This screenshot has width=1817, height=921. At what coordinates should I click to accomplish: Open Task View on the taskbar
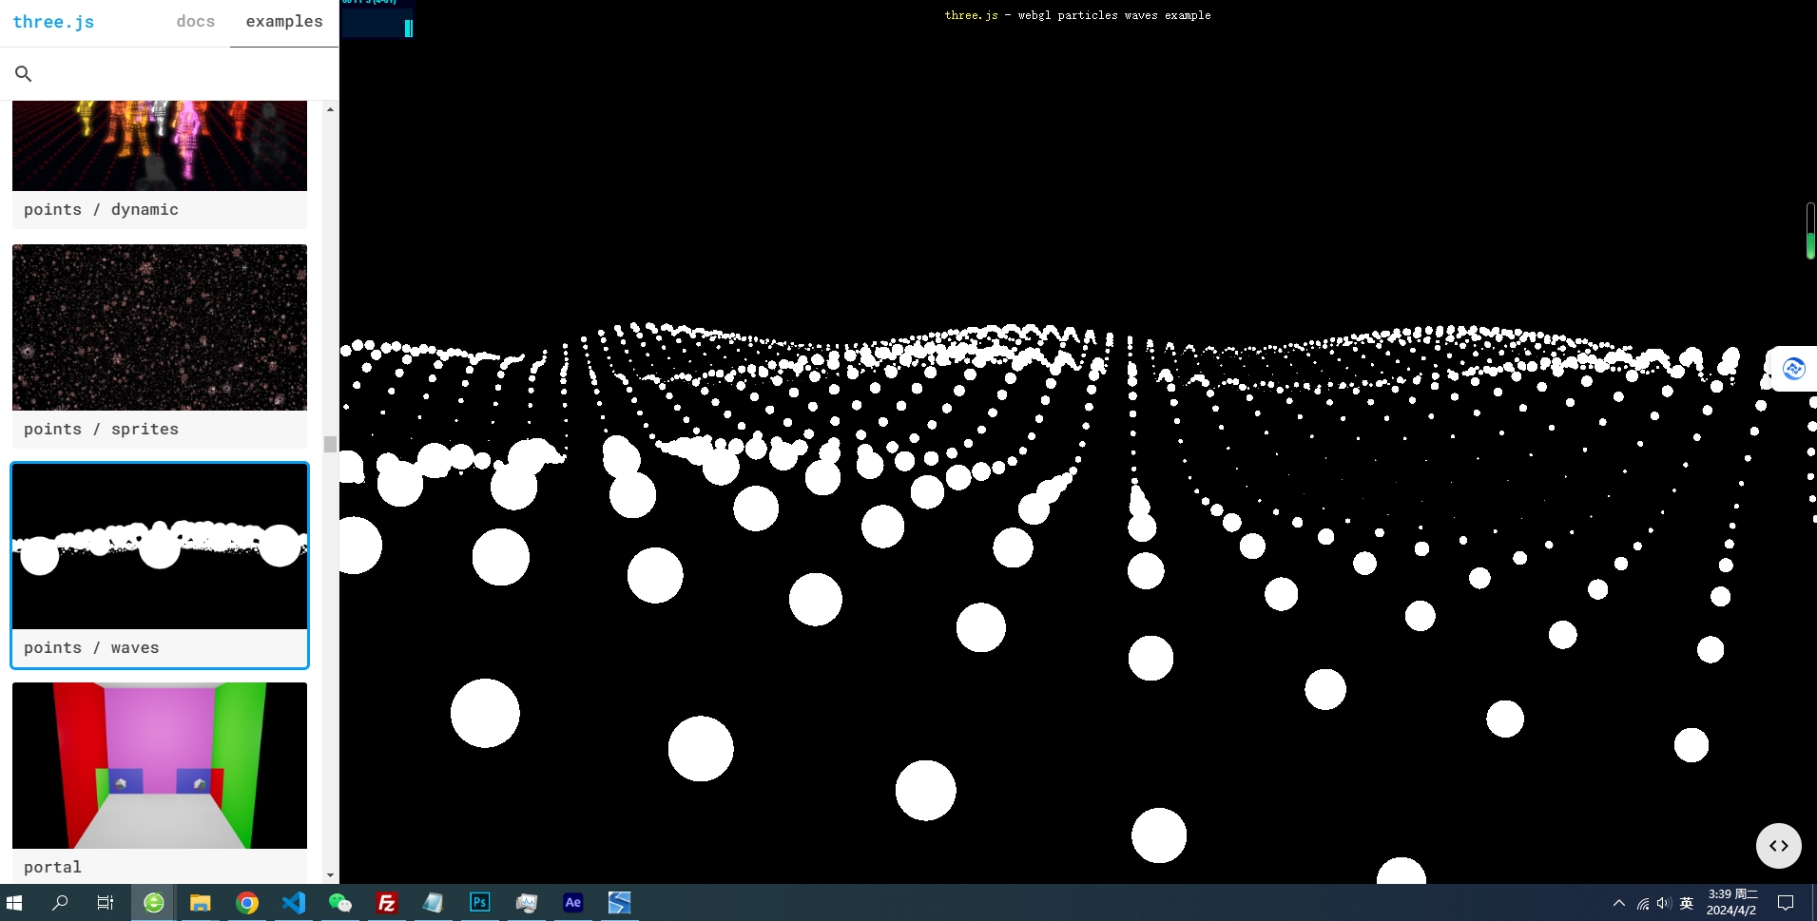tap(106, 903)
